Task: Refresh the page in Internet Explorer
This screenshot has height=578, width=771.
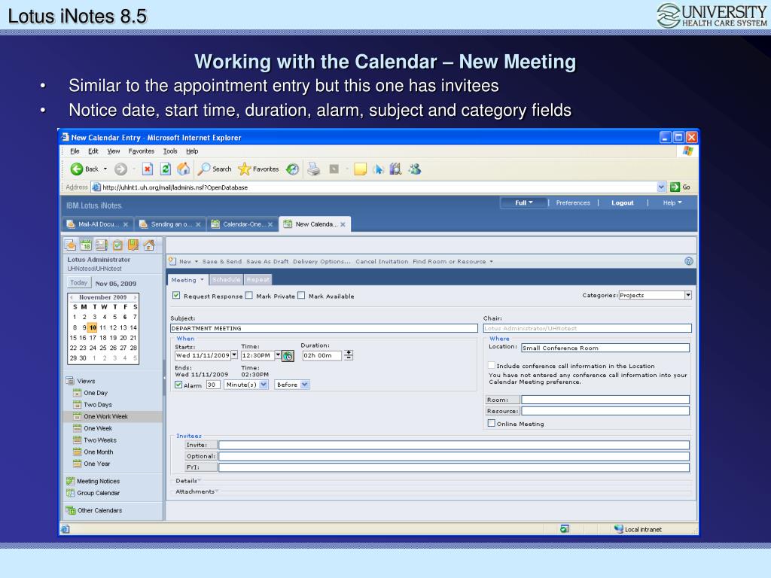Action: click(x=166, y=169)
